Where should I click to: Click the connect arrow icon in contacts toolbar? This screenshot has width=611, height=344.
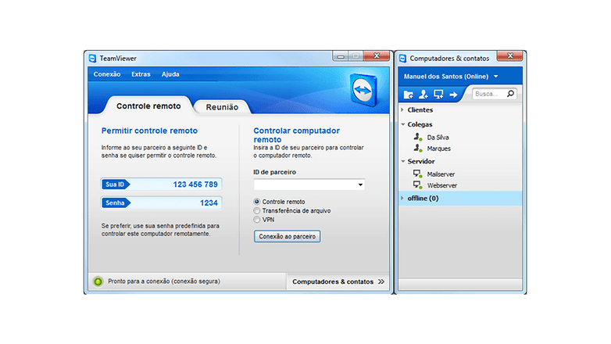[x=453, y=95]
